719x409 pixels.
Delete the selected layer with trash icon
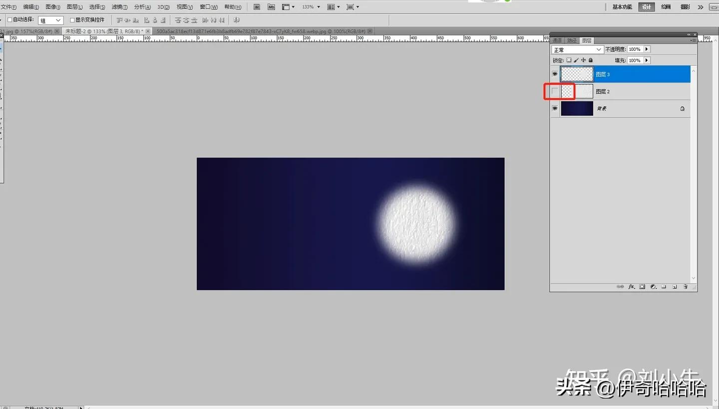pos(685,287)
